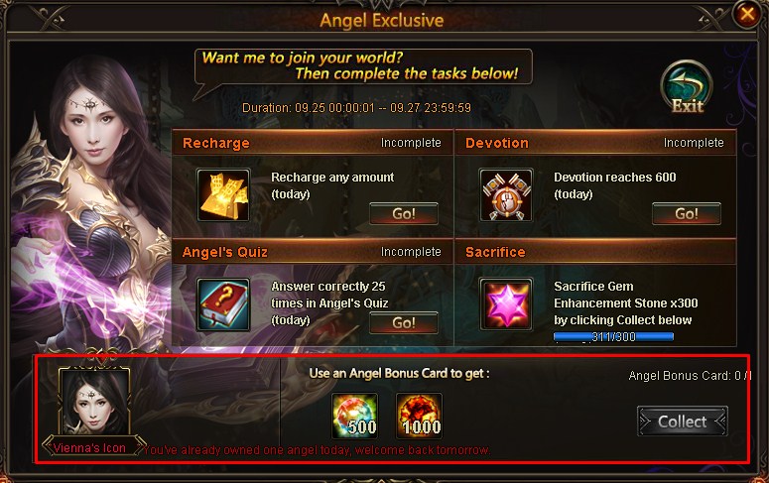The height and width of the screenshot is (483, 769).
Task: Select the Angel's Quiz section header
Action: (x=313, y=252)
